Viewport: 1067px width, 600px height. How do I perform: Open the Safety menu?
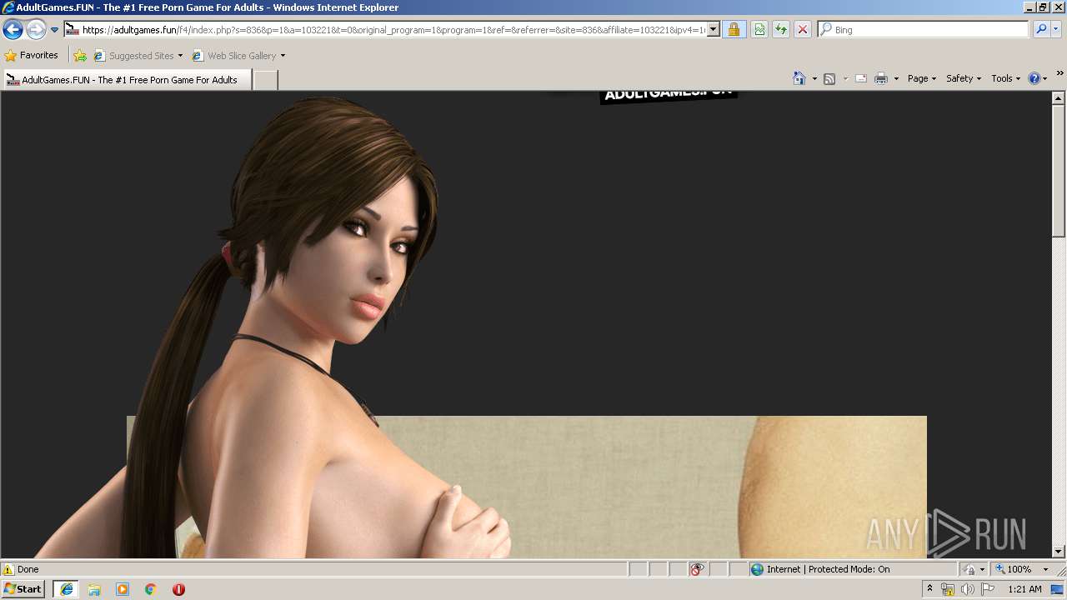pos(964,78)
